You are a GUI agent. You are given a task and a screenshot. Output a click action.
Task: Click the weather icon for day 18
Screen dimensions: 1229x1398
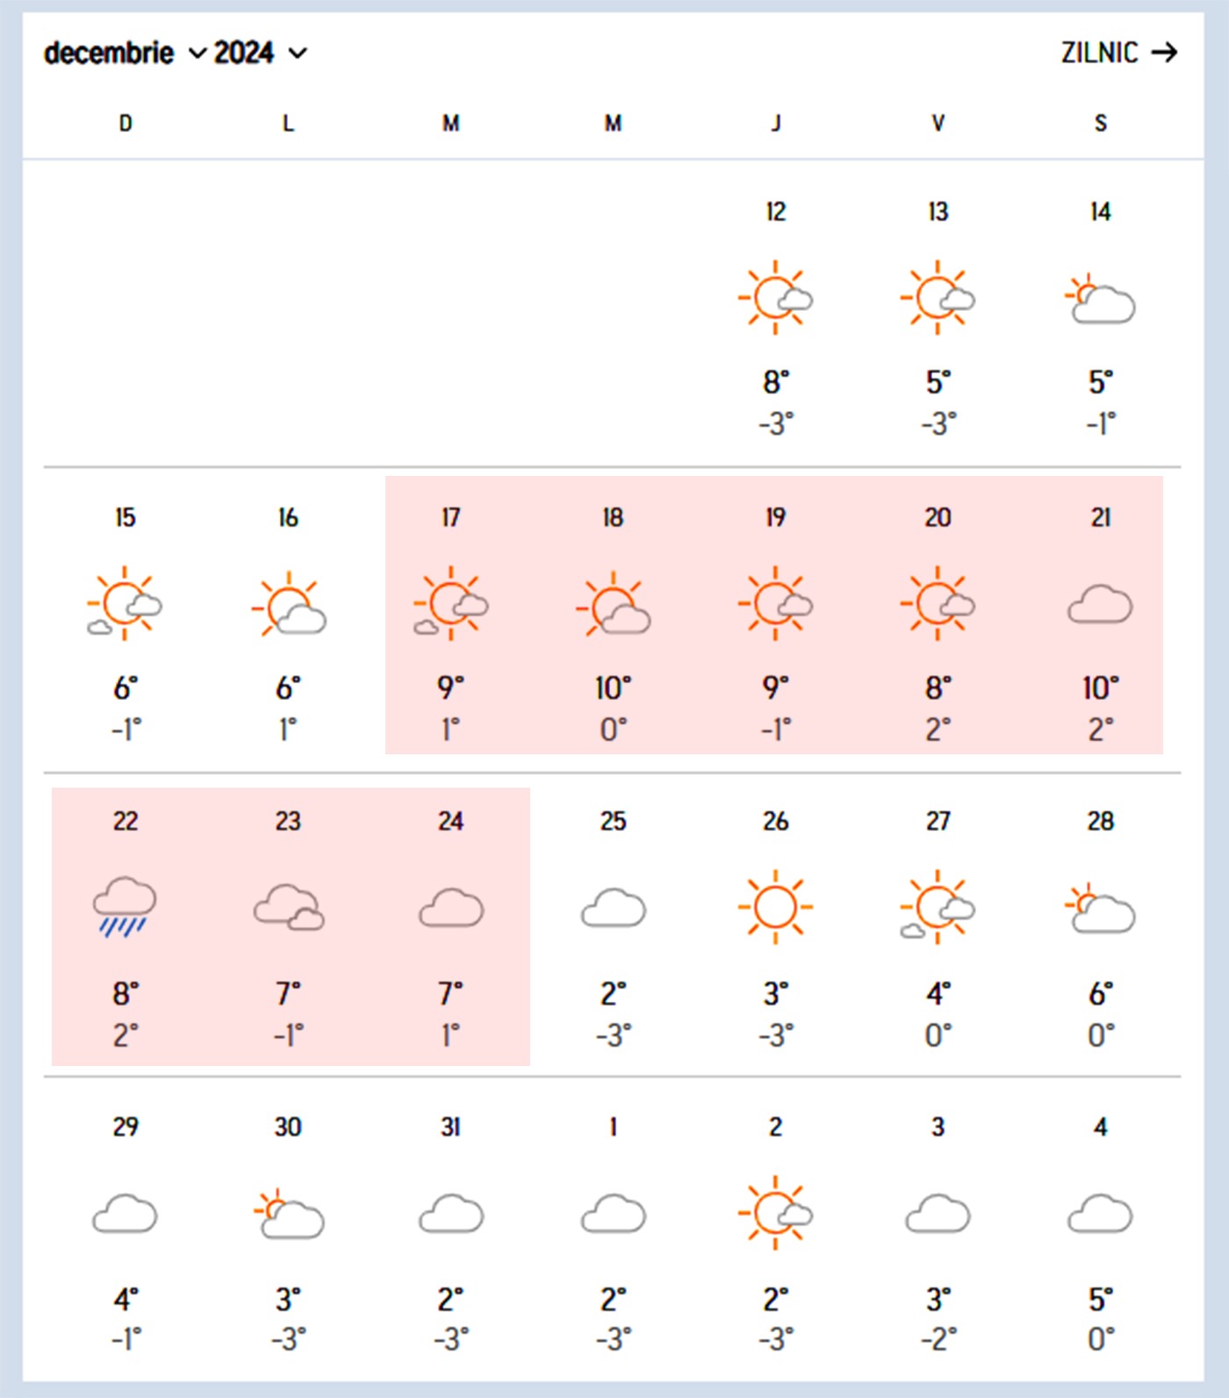(x=613, y=605)
